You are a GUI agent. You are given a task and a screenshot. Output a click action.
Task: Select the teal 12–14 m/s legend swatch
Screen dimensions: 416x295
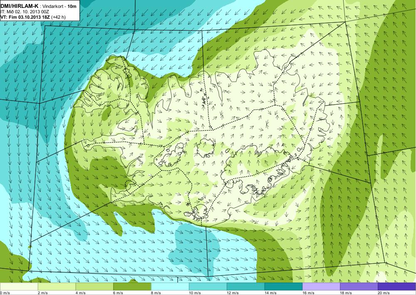pos(246,287)
